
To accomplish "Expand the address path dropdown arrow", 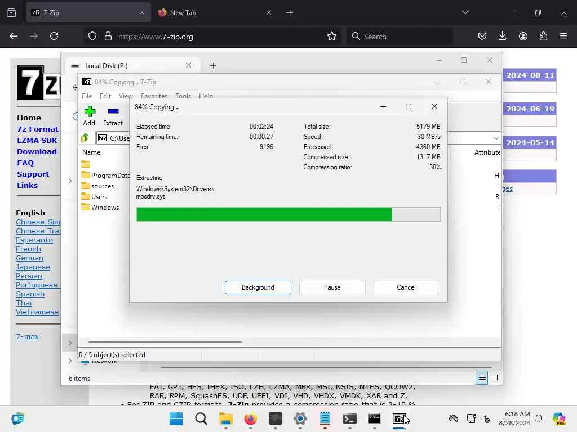I will click(x=496, y=138).
